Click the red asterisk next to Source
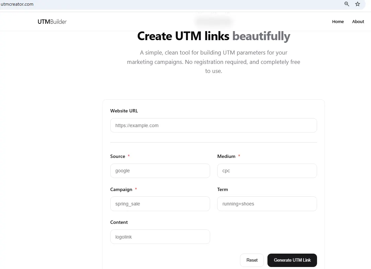Image resolution: width=371 pixels, height=269 pixels. point(129,156)
